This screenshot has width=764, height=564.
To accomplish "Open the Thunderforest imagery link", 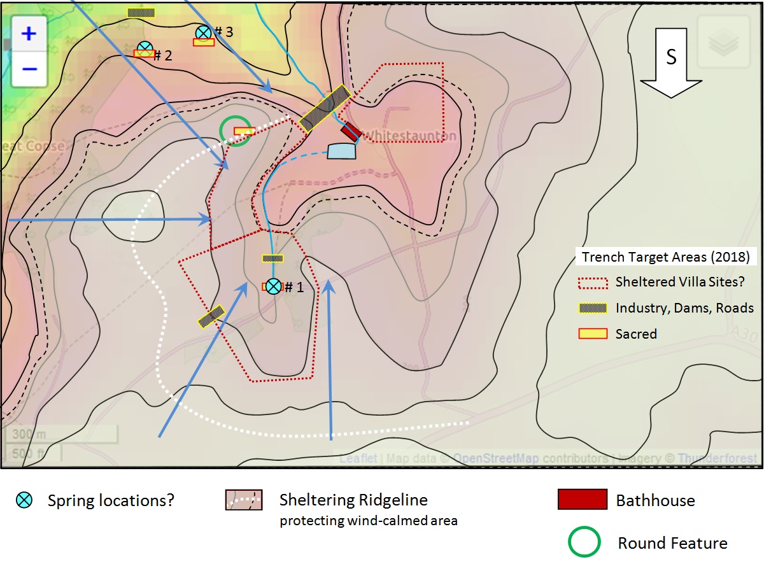I will [717, 458].
